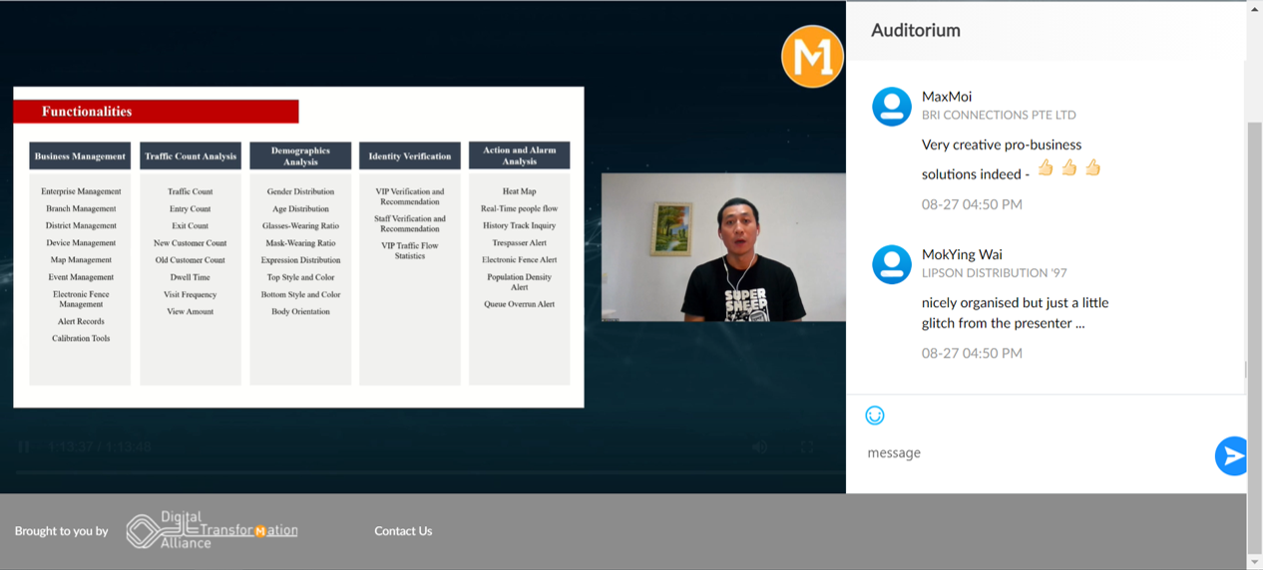Image resolution: width=1263 pixels, height=570 pixels.
Task: Click 'Enterprise Management' on the slide
Action: click(x=81, y=191)
